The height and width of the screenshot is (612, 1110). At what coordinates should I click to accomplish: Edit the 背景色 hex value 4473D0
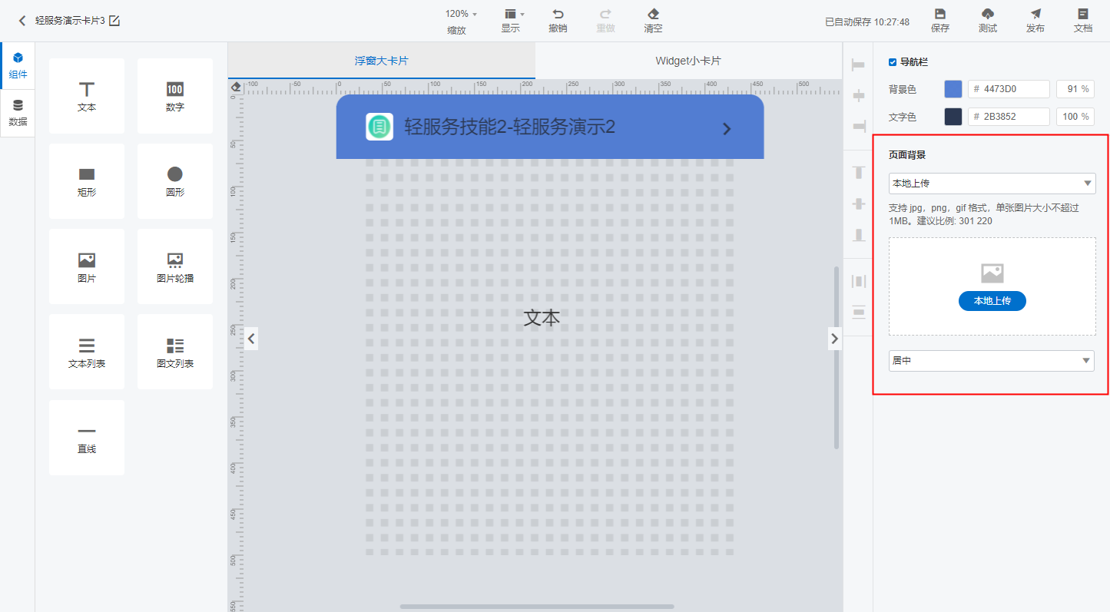(x=1009, y=89)
